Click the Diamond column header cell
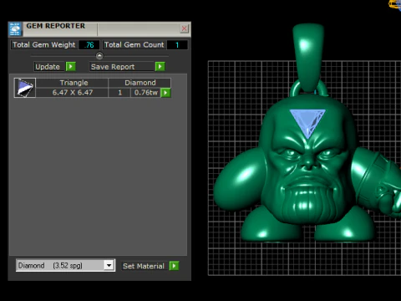 tap(140, 83)
